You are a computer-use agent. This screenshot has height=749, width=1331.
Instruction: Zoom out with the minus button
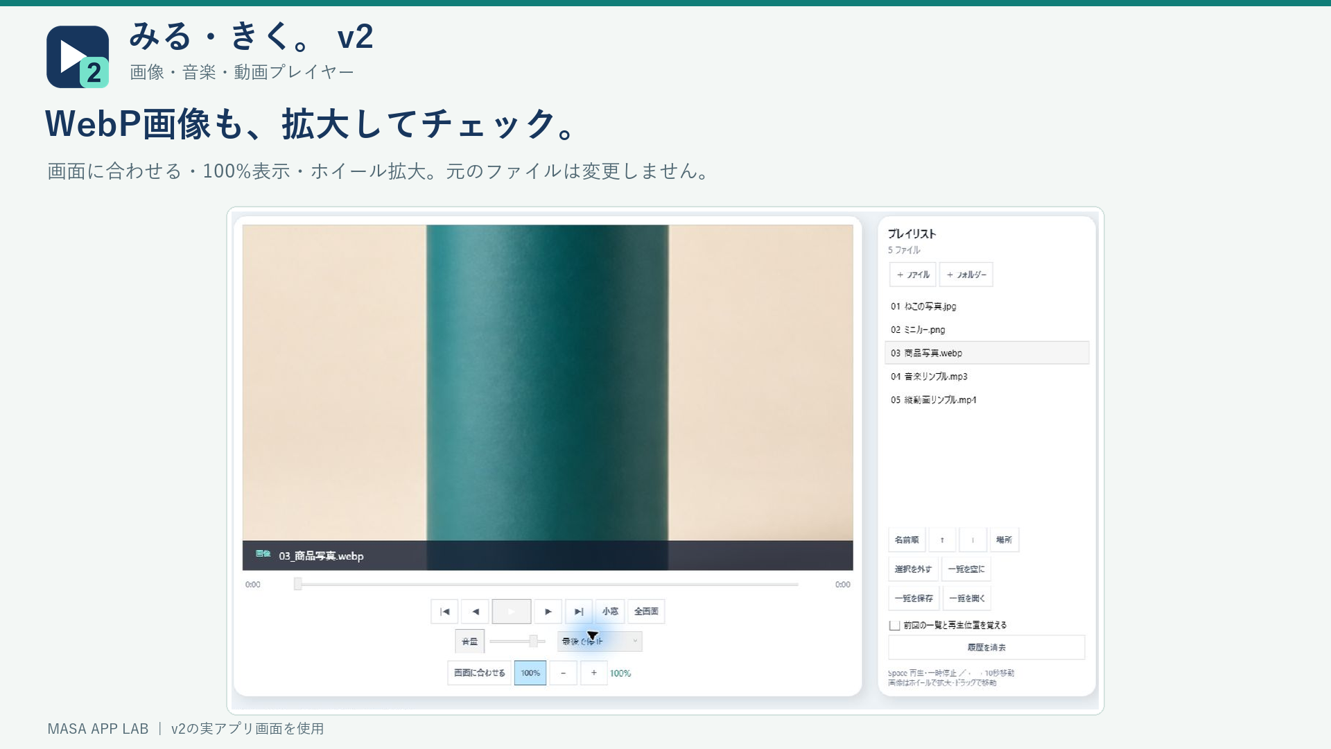click(x=563, y=673)
